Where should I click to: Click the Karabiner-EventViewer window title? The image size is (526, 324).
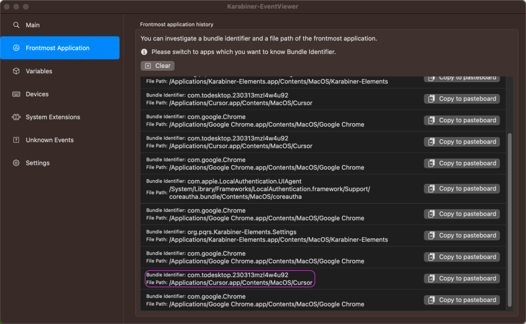(x=262, y=6)
